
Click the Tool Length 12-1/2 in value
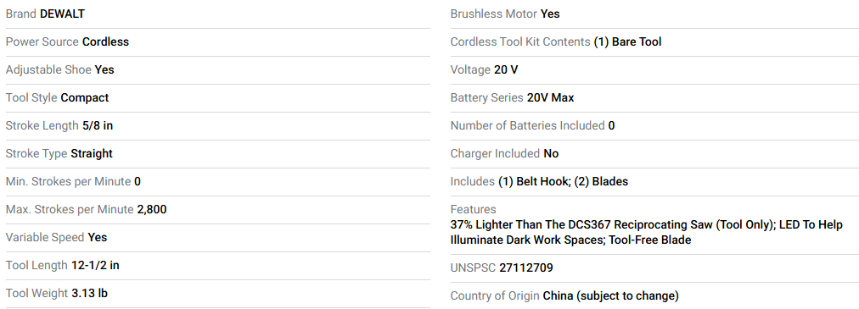(x=95, y=265)
